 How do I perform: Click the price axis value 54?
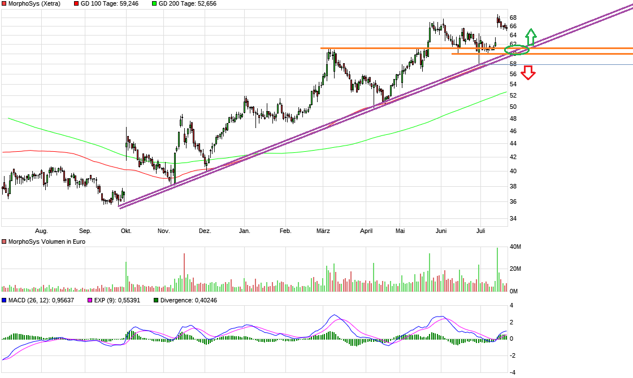click(513, 84)
